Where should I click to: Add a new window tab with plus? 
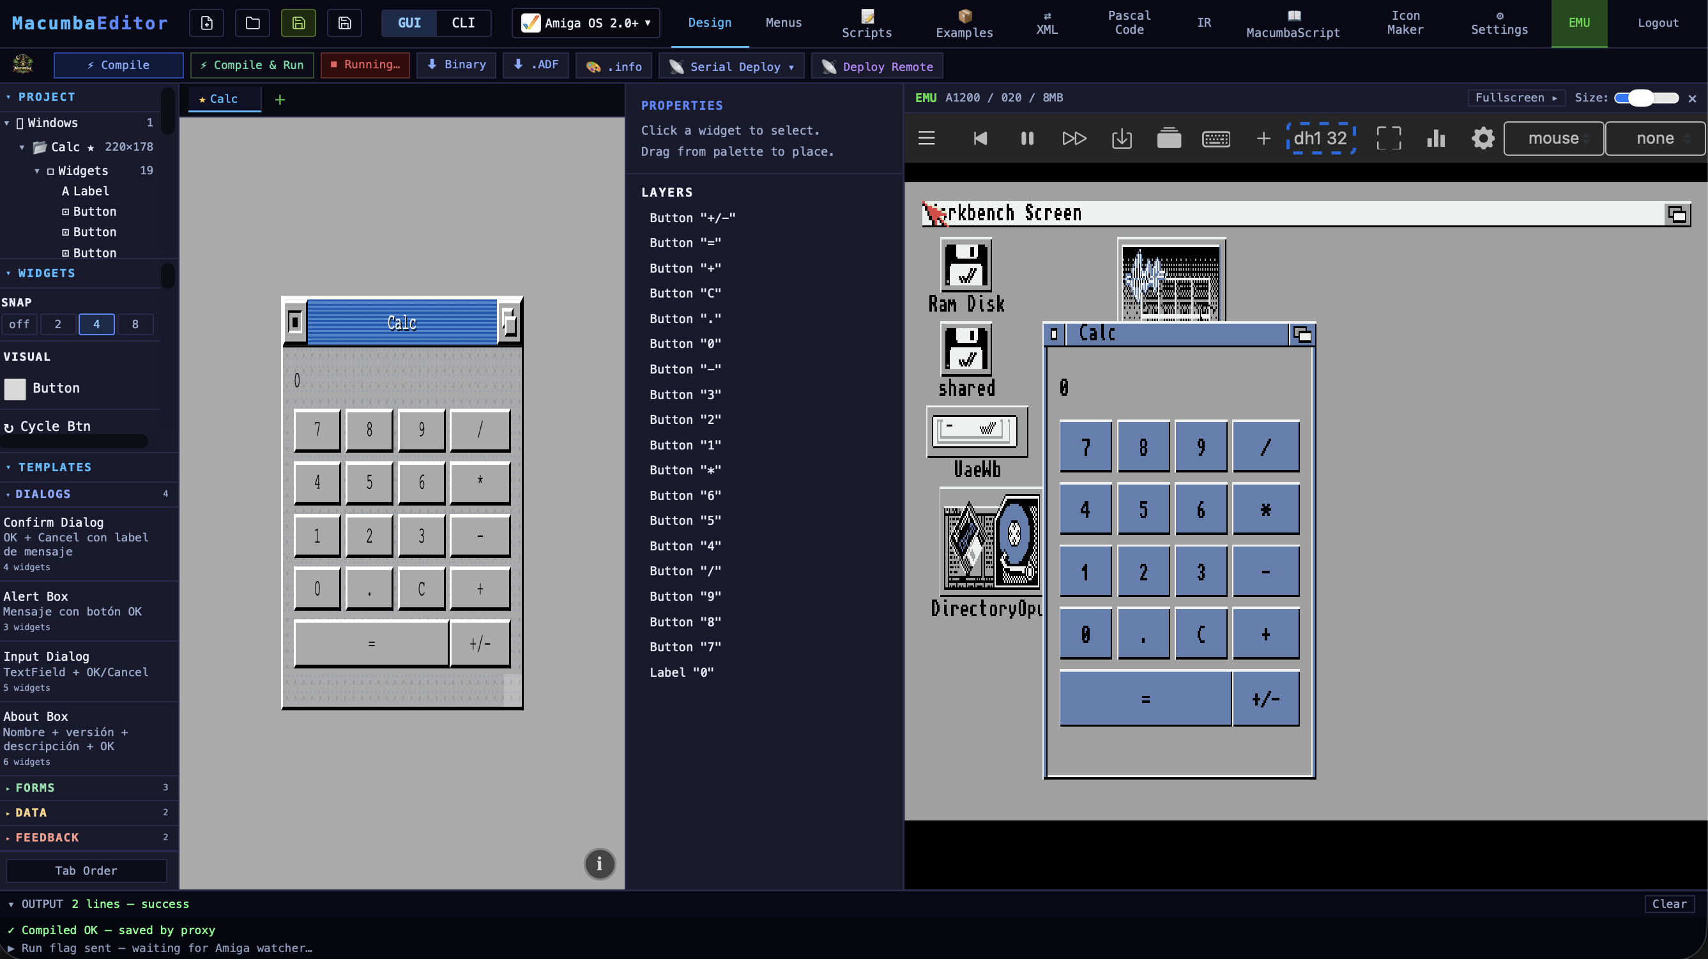[x=280, y=100]
